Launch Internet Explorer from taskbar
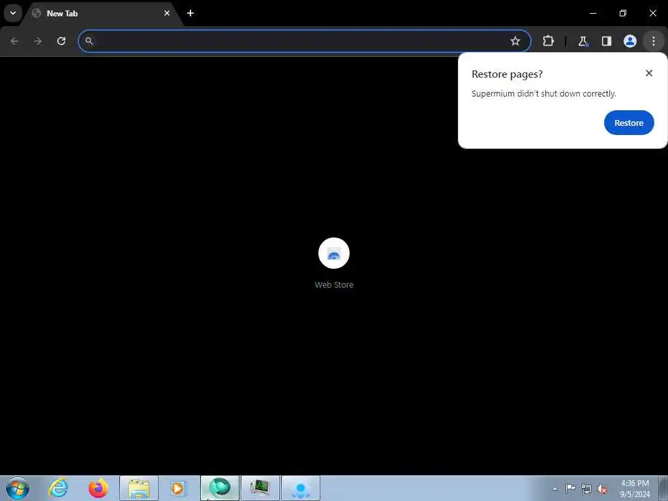 (58, 488)
